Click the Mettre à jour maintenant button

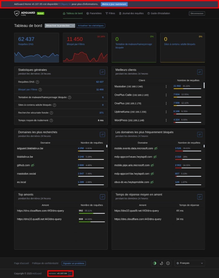(114, 4)
